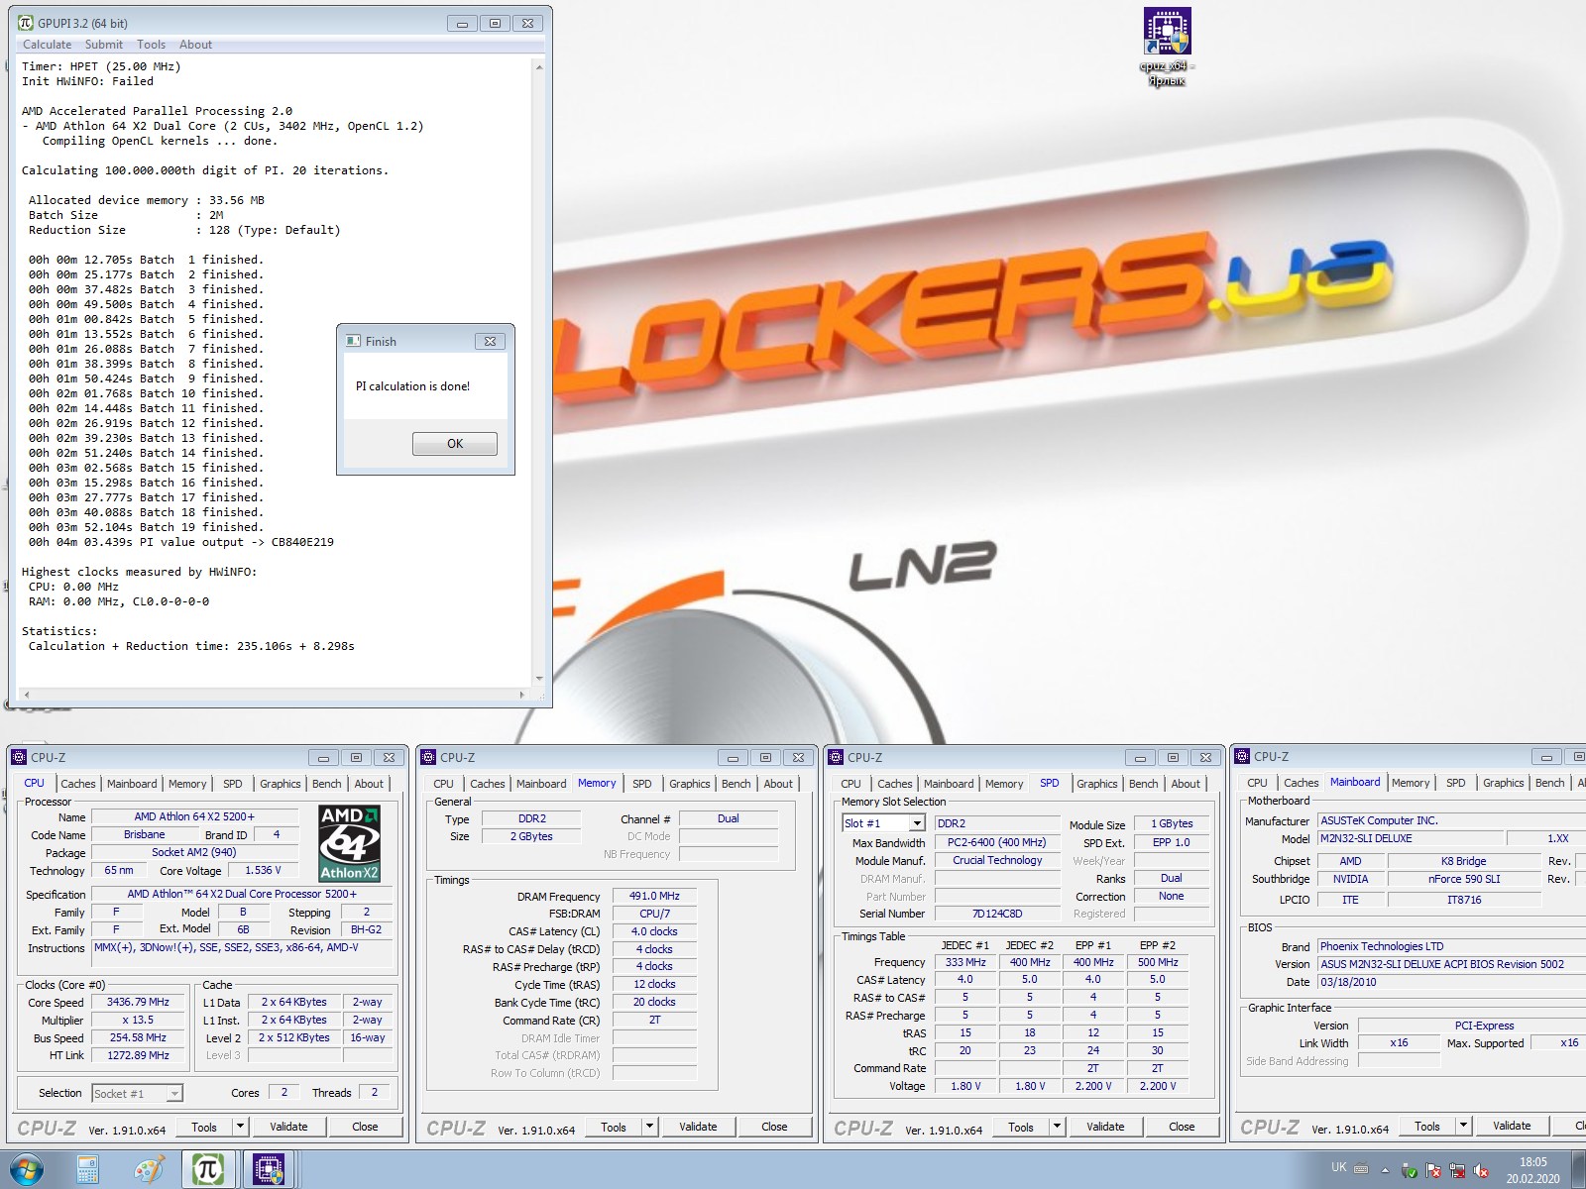Click the network status tray icon
Image resolution: width=1586 pixels, height=1189 pixels.
[x=1457, y=1170]
